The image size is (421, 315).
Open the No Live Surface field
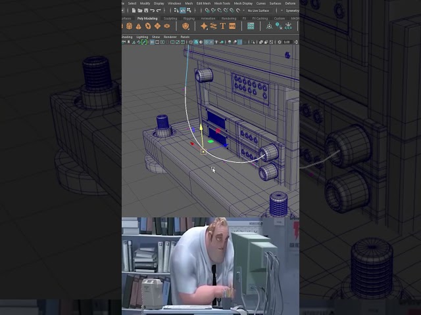coord(259,10)
